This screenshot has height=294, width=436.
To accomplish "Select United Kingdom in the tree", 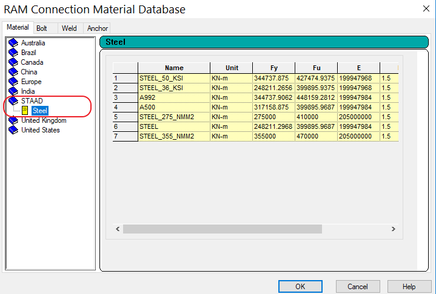I will pos(44,120).
